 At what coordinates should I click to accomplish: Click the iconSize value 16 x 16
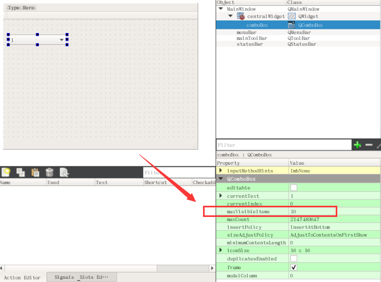pyautogui.click(x=301, y=251)
